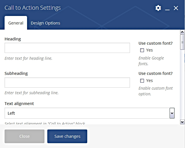Click the arrow on Text alignment select
This screenshot has height=148, width=185.
[172, 113]
